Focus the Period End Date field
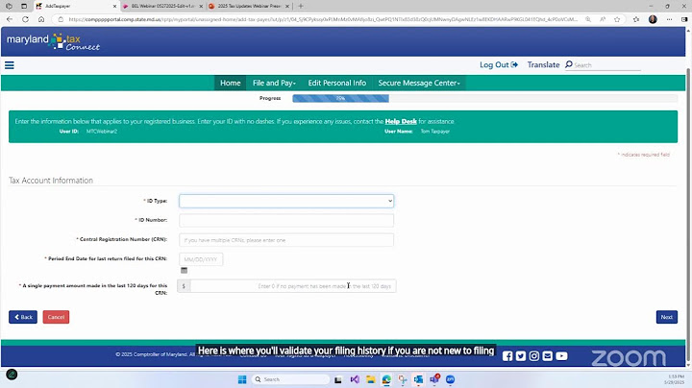Image resolution: width=692 pixels, height=388 pixels. point(201,259)
